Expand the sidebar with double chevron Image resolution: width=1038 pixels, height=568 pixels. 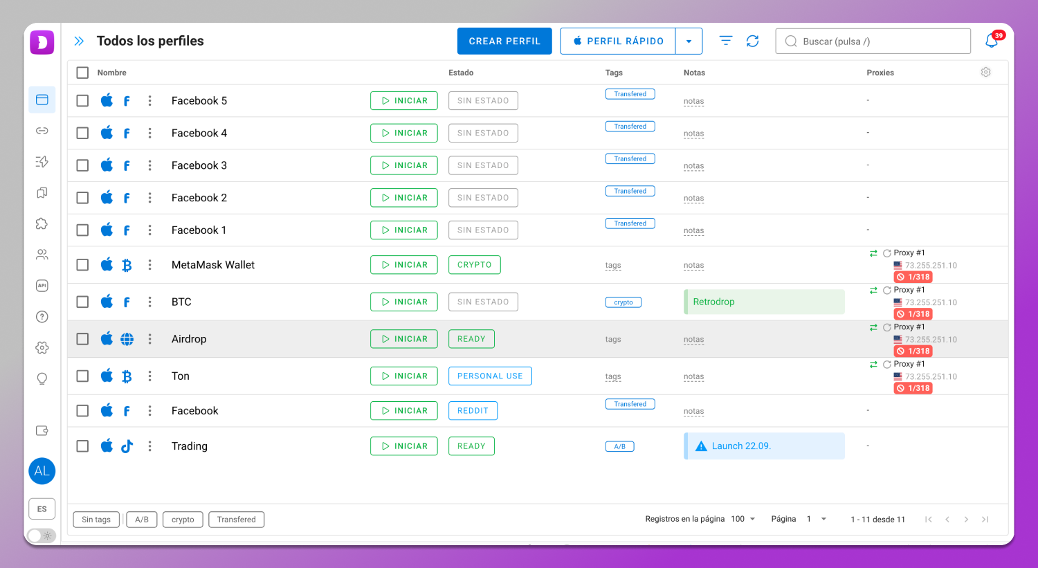tap(79, 42)
